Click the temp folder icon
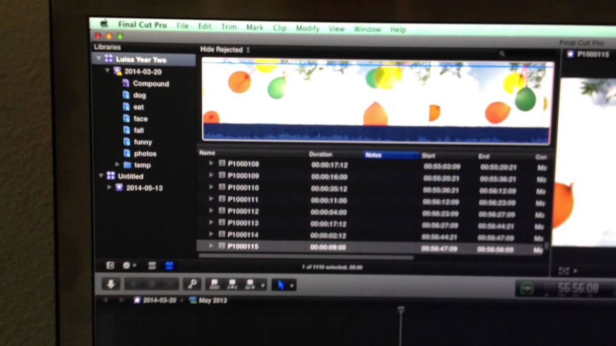Screen dimensions: 616x346 click(x=128, y=165)
